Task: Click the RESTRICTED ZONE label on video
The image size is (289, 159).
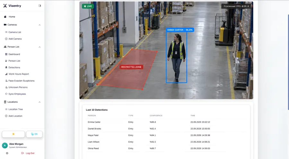Action: (131, 67)
